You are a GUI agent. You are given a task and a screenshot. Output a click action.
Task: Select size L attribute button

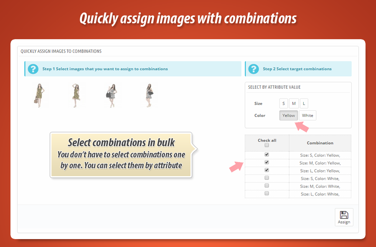pyautogui.click(x=304, y=103)
